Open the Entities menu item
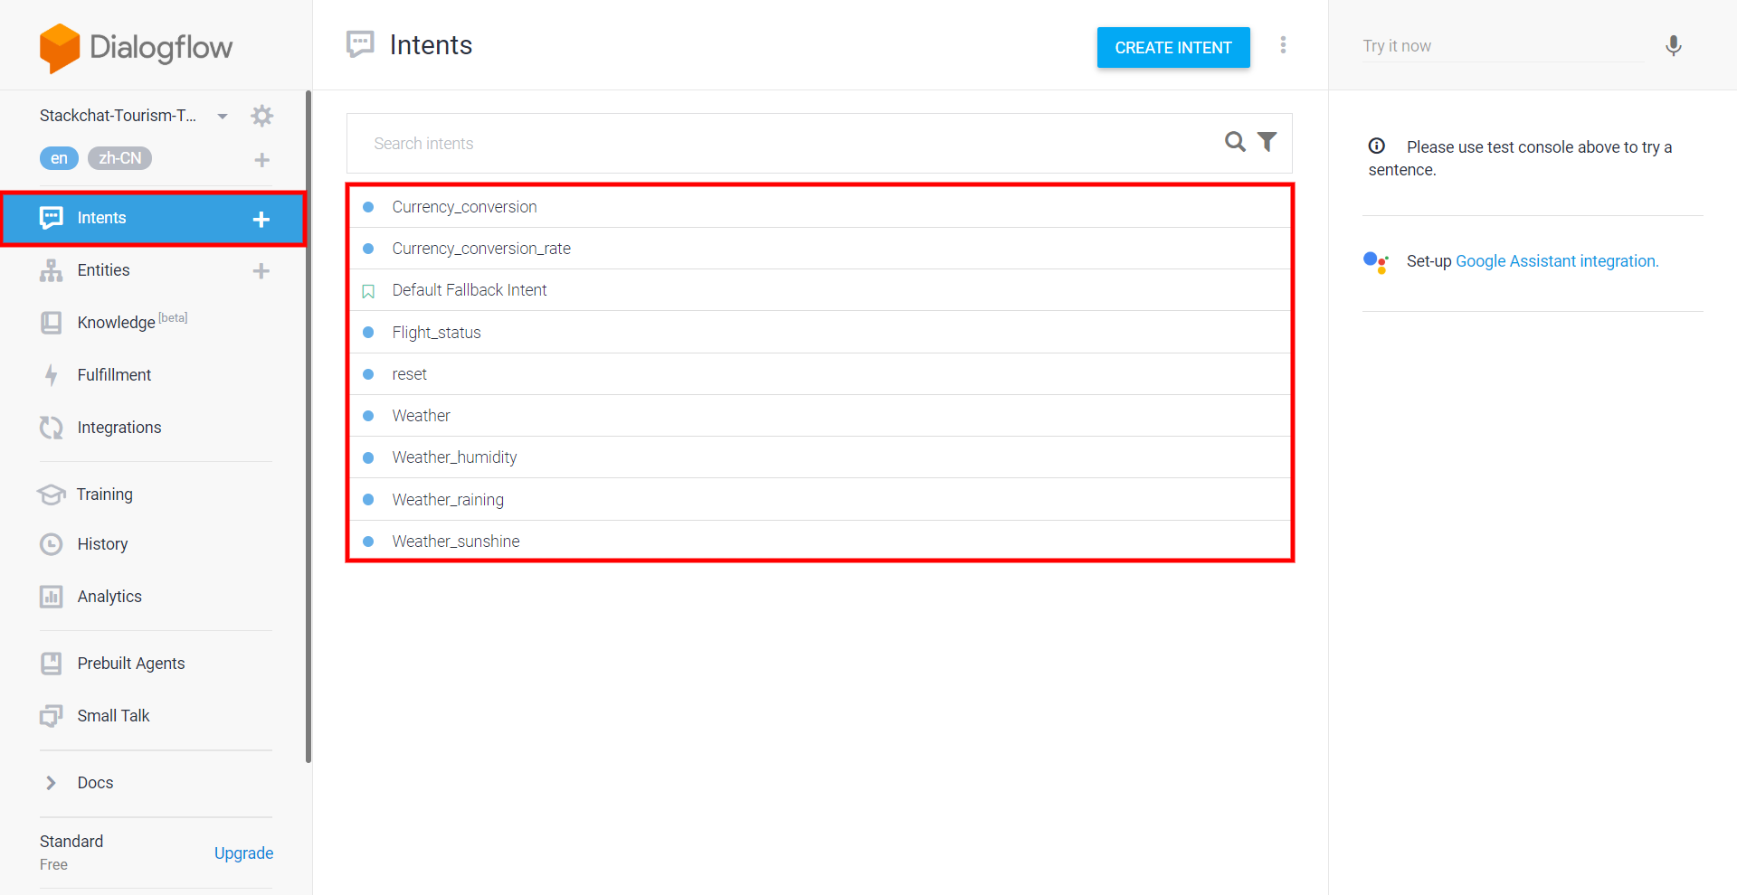Screen dimensions: 1737x895 (103, 270)
